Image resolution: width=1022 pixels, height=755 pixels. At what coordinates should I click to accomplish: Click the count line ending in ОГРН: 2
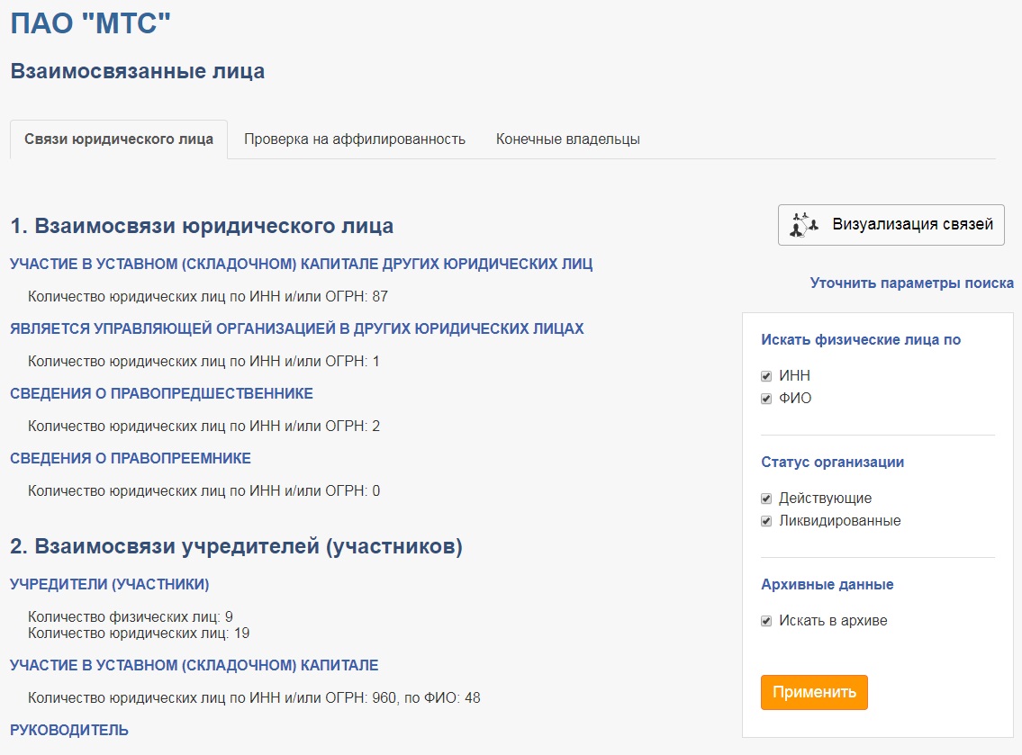pyautogui.click(x=204, y=426)
